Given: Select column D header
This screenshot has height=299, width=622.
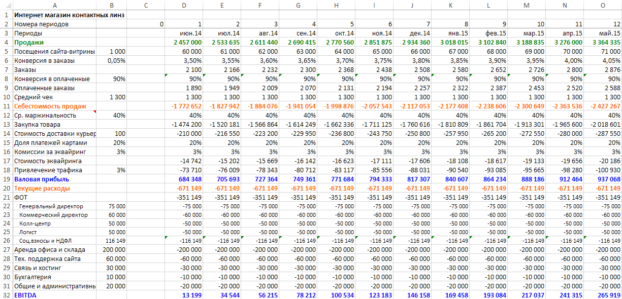Looking at the screenshot, I should pos(184,5).
